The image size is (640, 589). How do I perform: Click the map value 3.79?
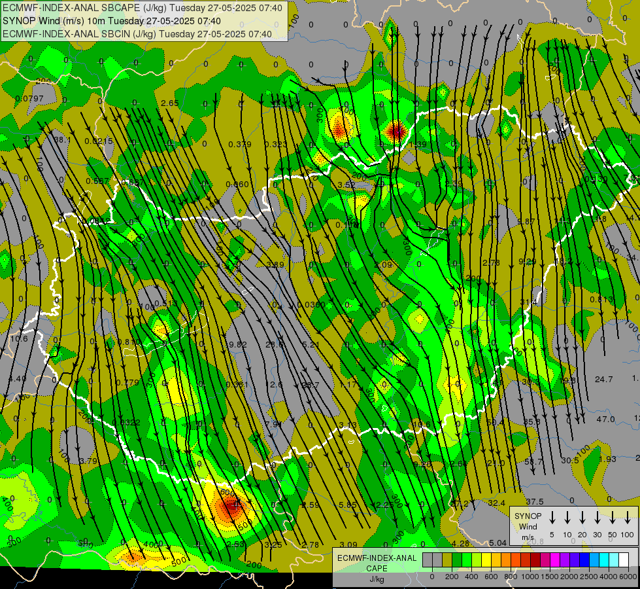(88, 461)
